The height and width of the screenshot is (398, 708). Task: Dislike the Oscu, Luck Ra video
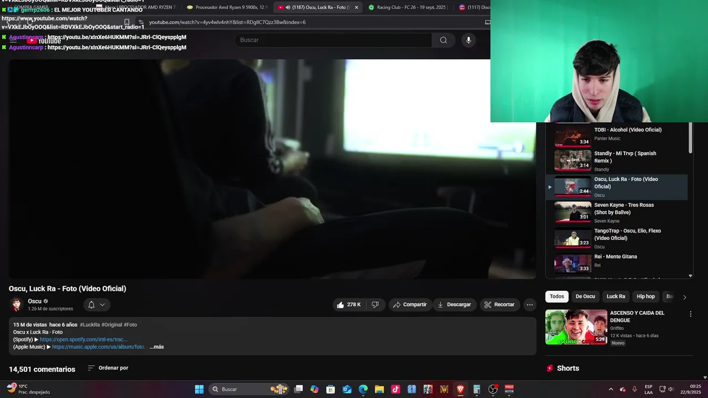[x=375, y=305]
